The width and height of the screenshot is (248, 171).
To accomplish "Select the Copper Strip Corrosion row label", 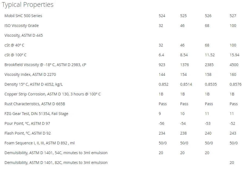I will pyautogui.click(x=52, y=94).
